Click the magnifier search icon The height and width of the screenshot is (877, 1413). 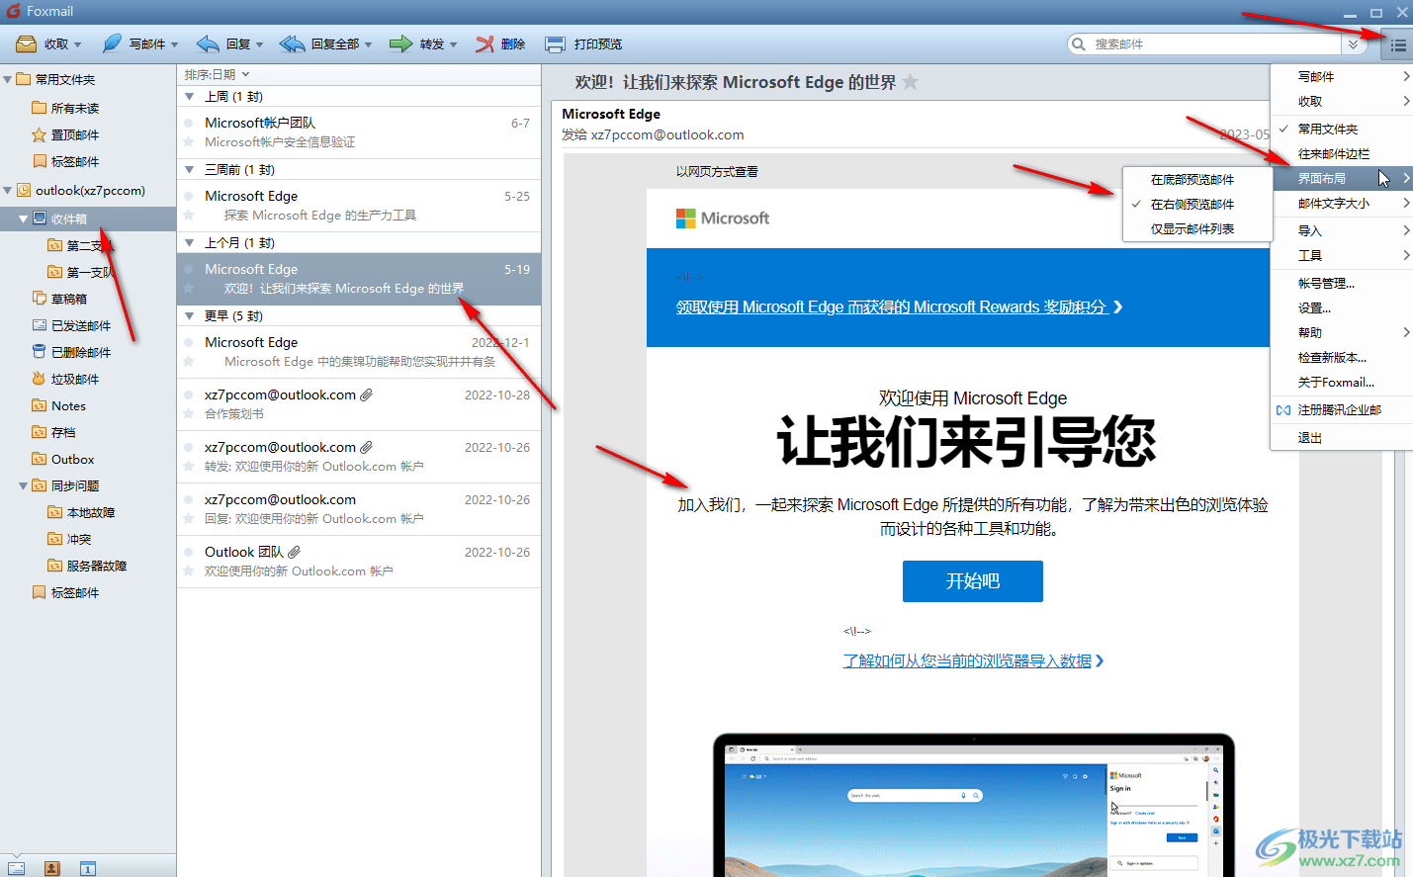1079,44
